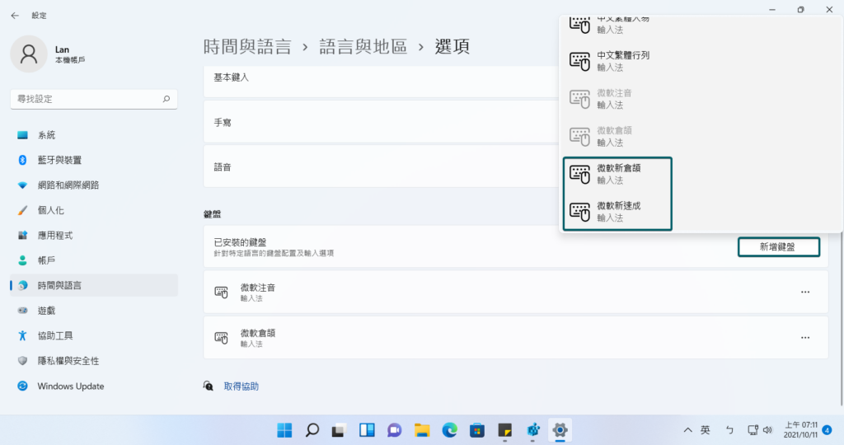The height and width of the screenshot is (445, 844).
Task: Open 隱私權與安全性 settings category
Action: pyautogui.click(x=94, y=360)
